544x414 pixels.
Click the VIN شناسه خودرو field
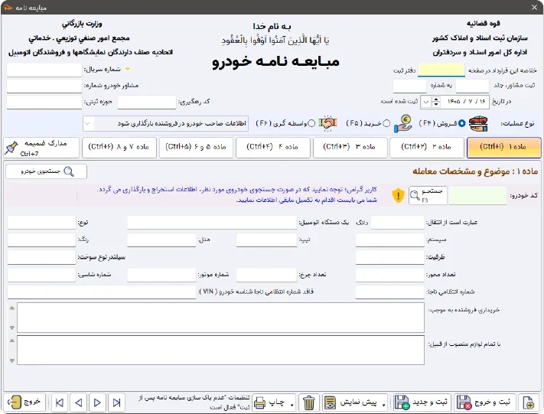102,292
